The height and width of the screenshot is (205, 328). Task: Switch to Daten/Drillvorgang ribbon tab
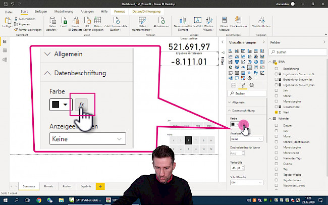pos(146,12)
